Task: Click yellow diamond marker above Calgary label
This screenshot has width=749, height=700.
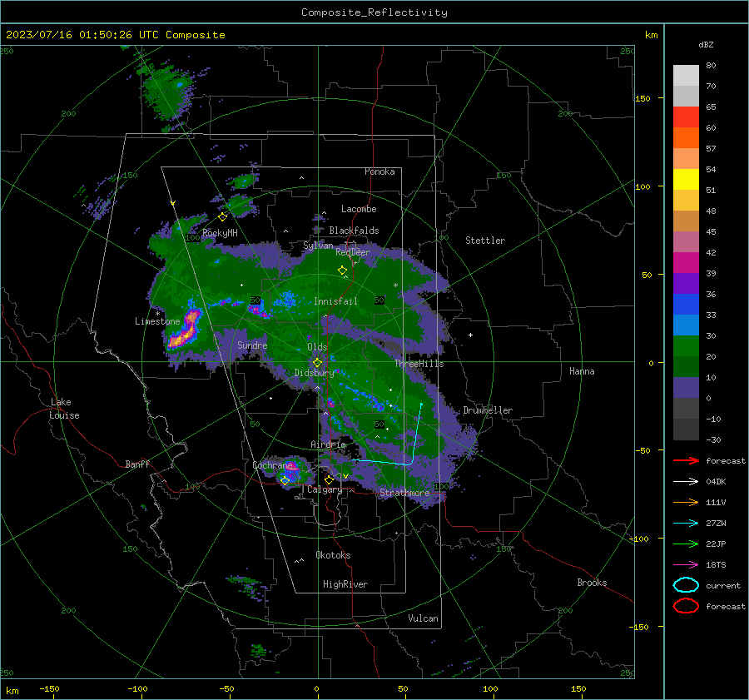Action: (x=329, y=479)
